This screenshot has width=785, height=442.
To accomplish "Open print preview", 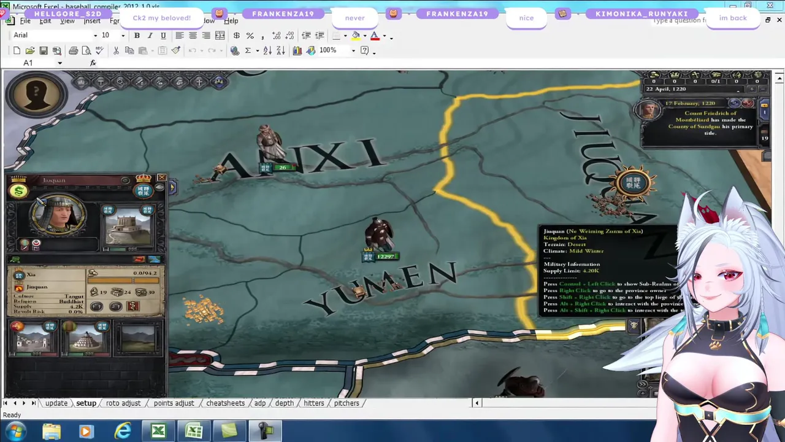I will 86,50.
